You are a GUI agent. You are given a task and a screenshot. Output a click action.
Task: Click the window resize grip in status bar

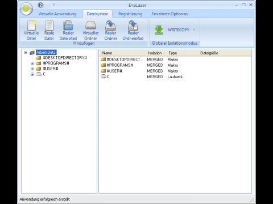252,200
